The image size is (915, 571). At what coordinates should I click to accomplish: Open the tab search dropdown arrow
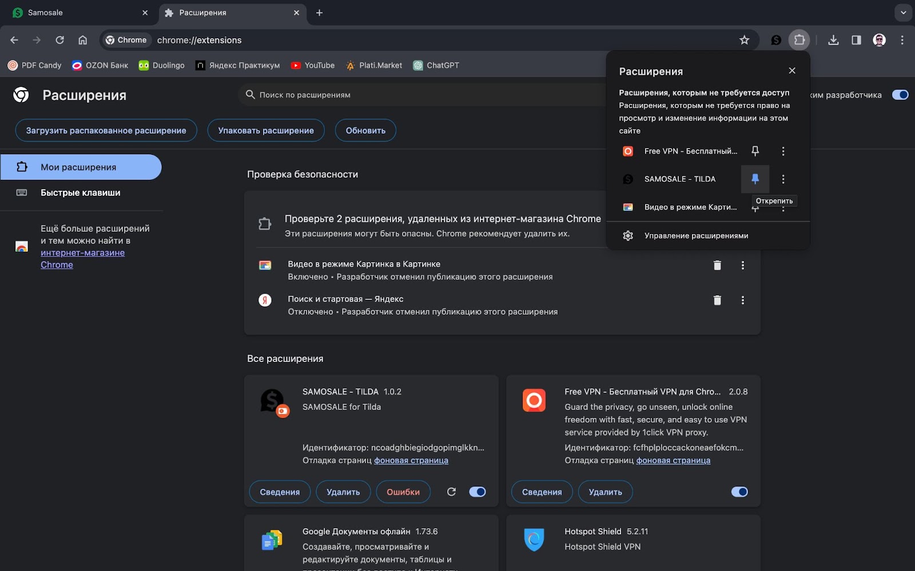[903, 13]
